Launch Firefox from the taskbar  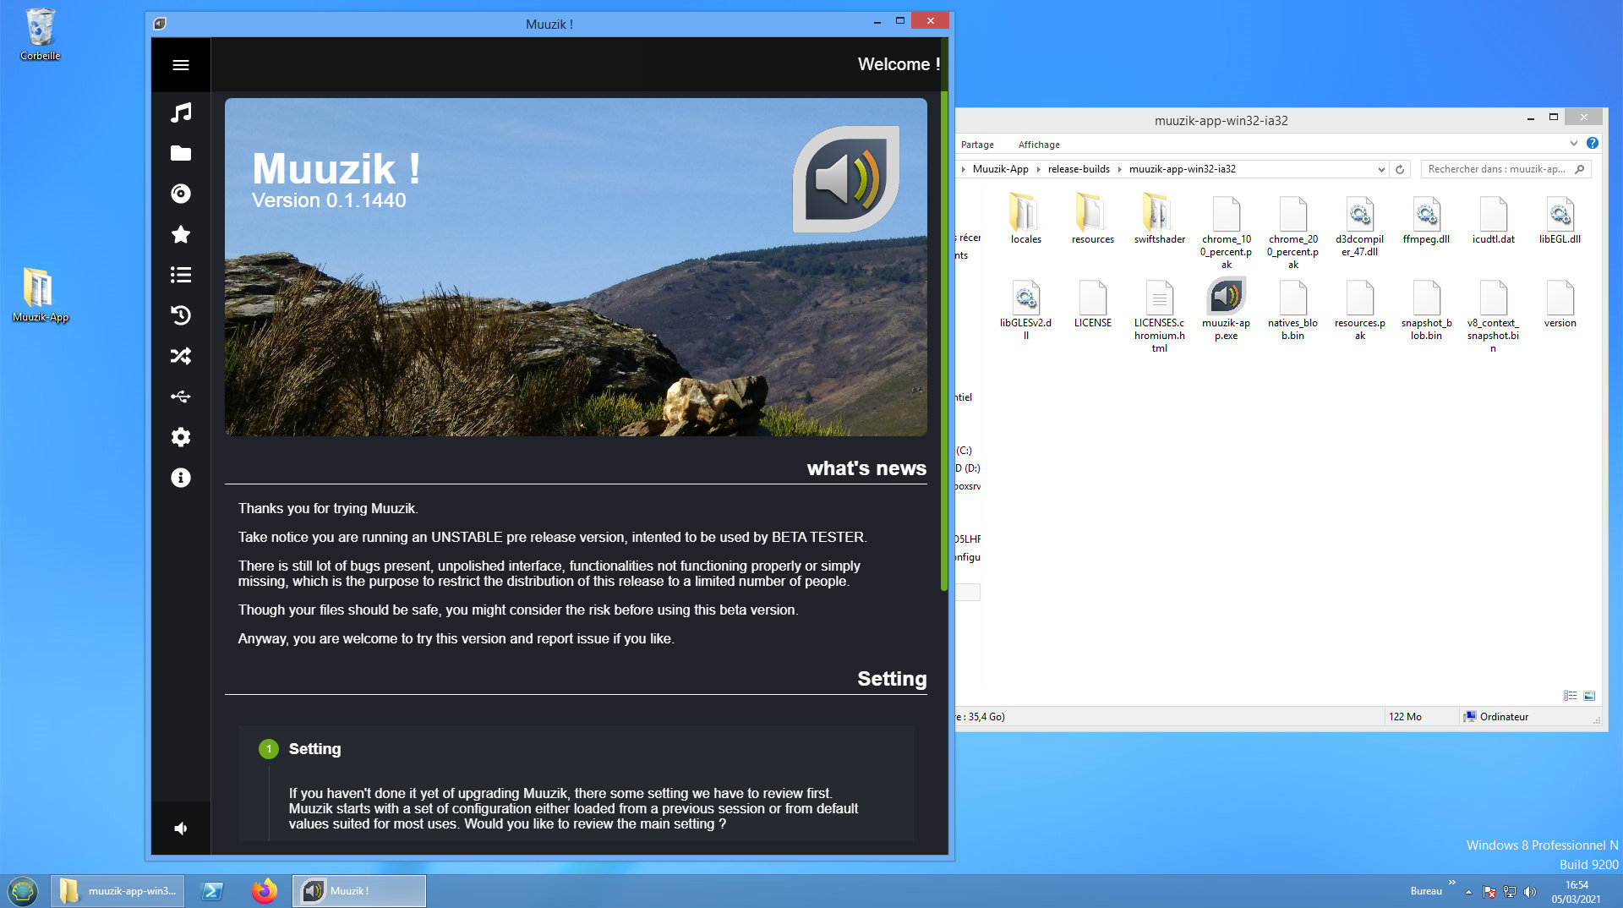tap(264, 891)
